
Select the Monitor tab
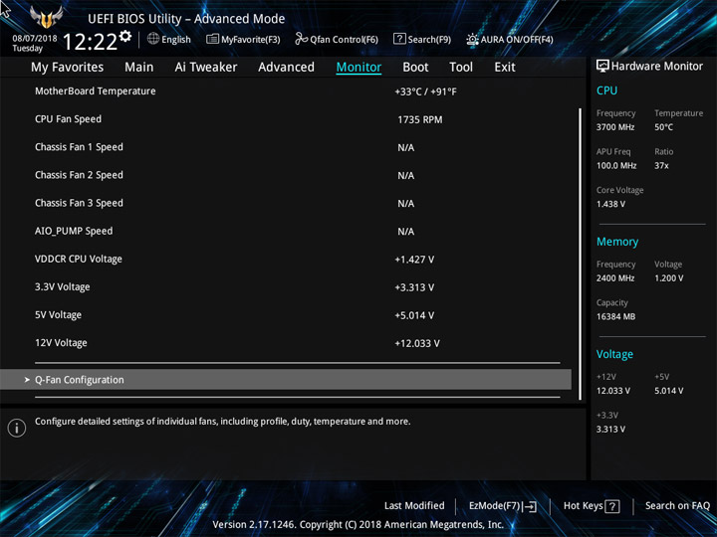click(x=358, y=68)
